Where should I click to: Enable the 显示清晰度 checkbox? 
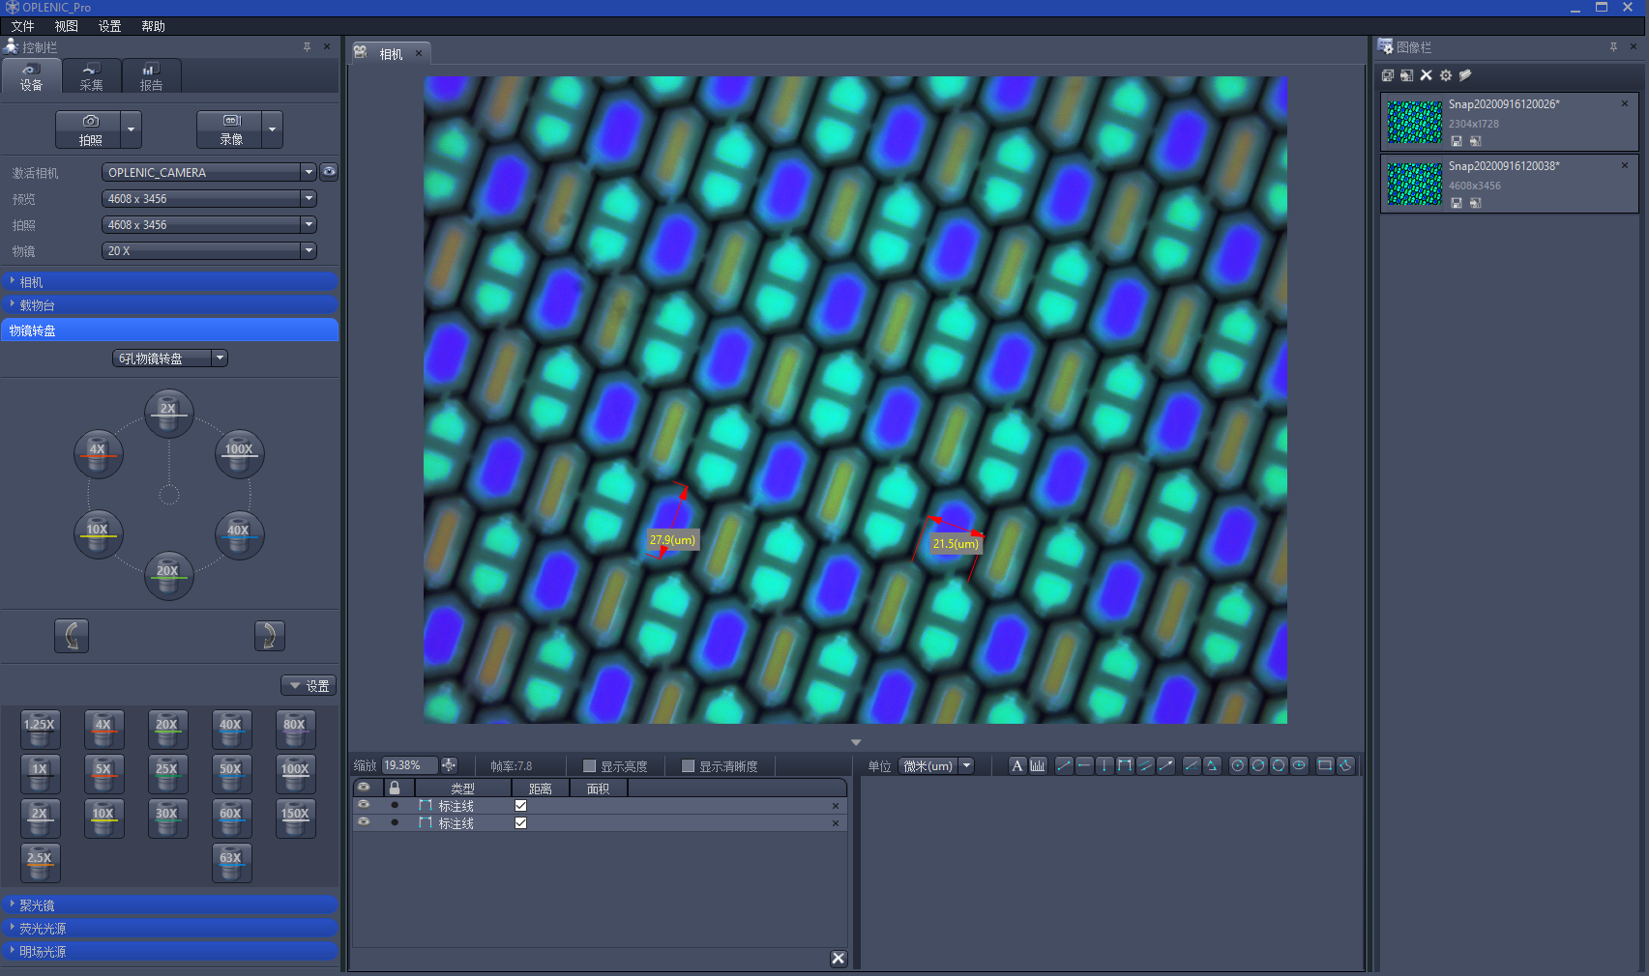point(688,766)
